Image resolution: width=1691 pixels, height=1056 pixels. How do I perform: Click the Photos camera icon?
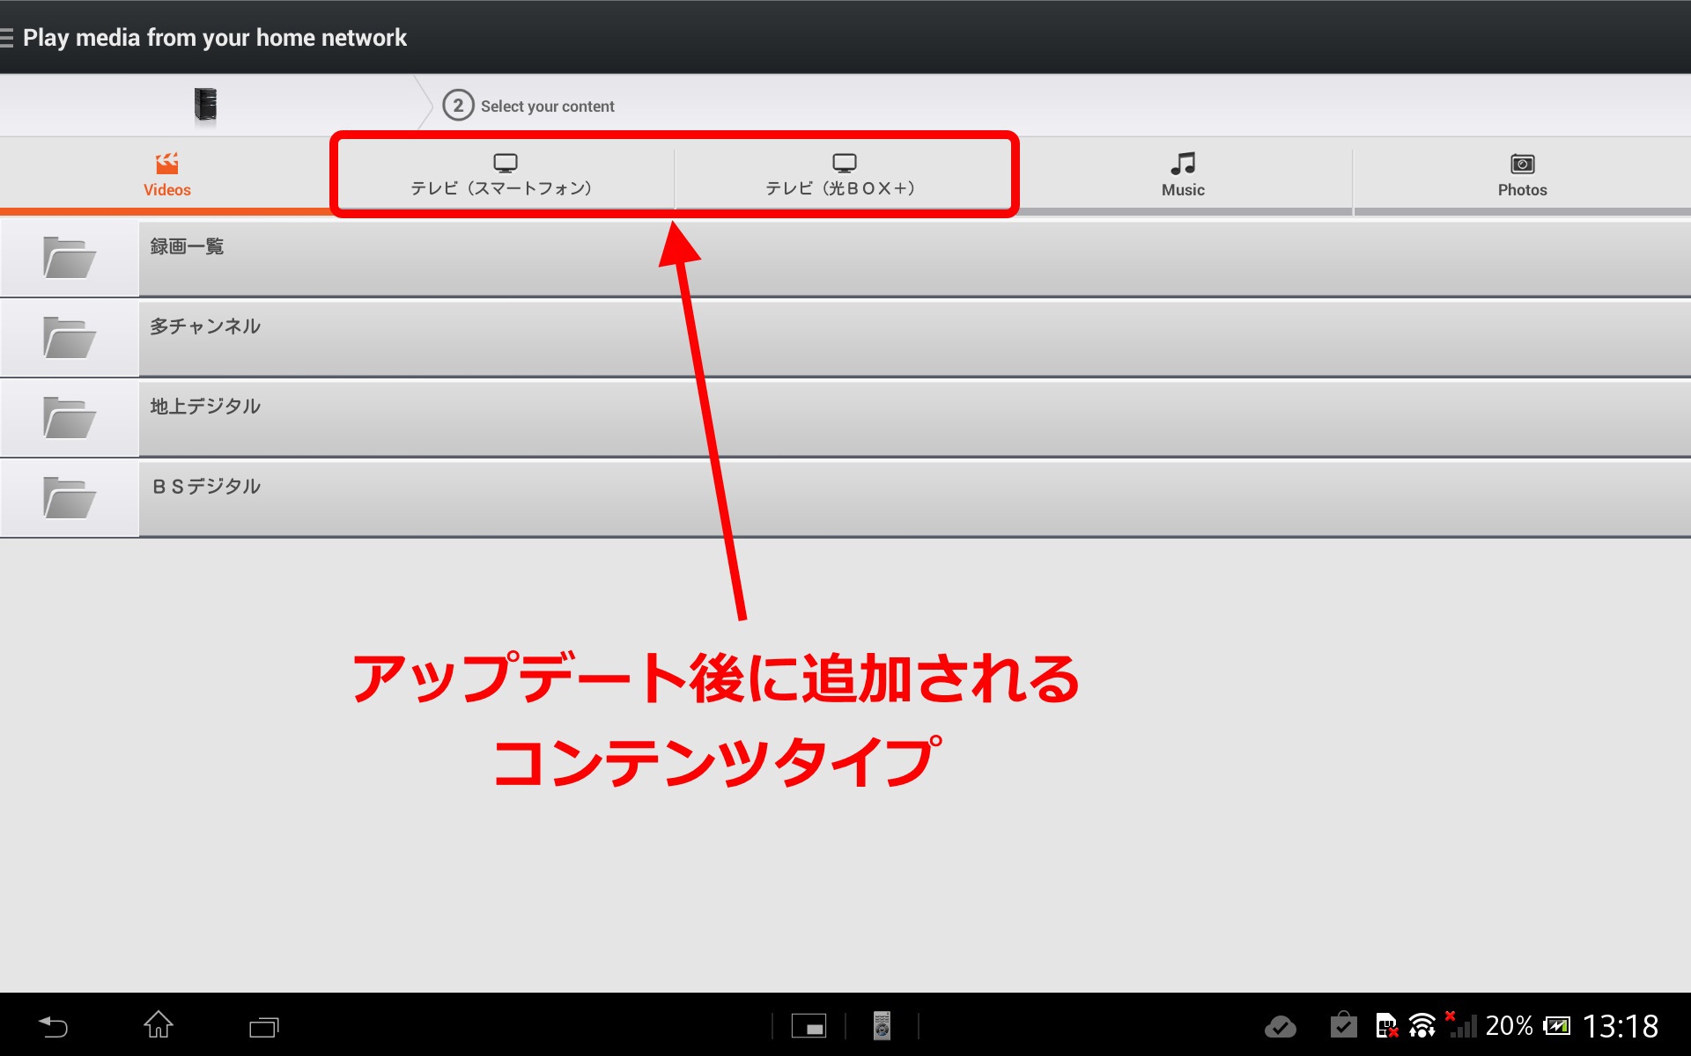[1522, 164]
